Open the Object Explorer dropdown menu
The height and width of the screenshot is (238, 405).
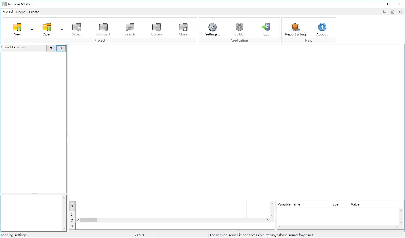(51, 48)
